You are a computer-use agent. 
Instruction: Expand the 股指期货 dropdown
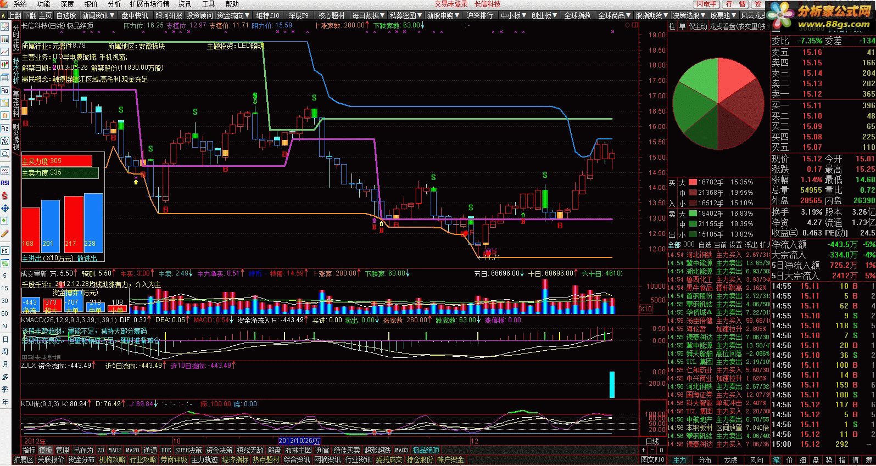click(652, 15)
